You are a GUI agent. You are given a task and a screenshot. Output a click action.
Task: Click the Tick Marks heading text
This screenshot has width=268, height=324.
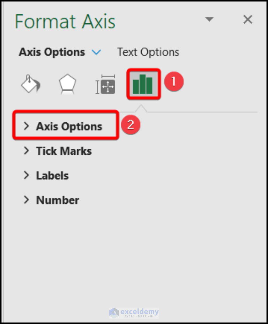click(x=64, y=151)
